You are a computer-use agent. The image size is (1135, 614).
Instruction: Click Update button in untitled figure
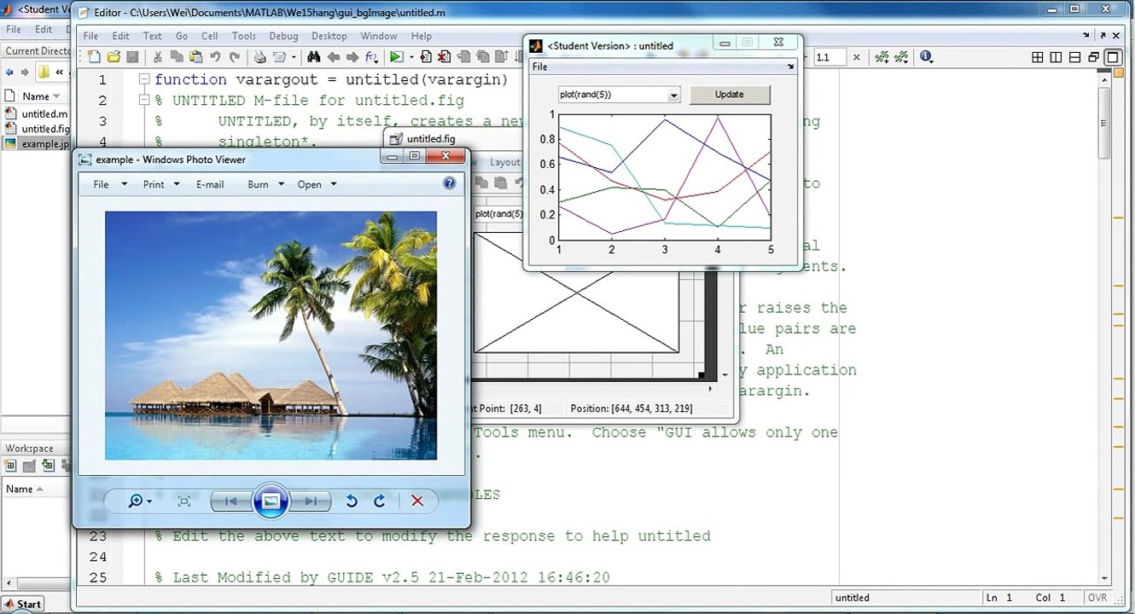pos(730,95)
